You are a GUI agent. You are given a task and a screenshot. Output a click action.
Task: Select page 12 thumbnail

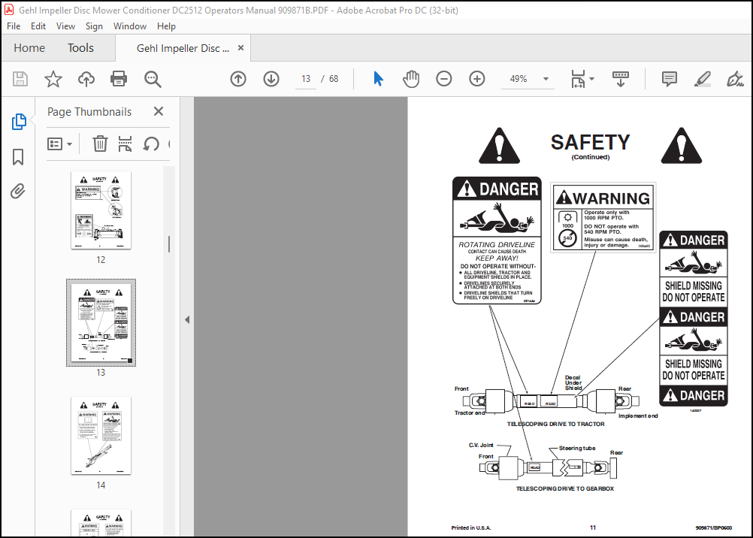pyautogui.click(x=101, y=210)
